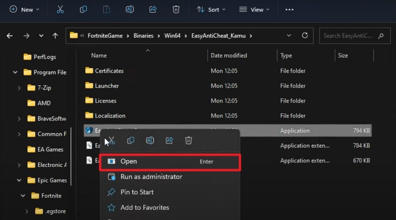Screen dimensions: 396x220
Task: Click the Cut icon in context menu
Action: click(x=111, y=140)
